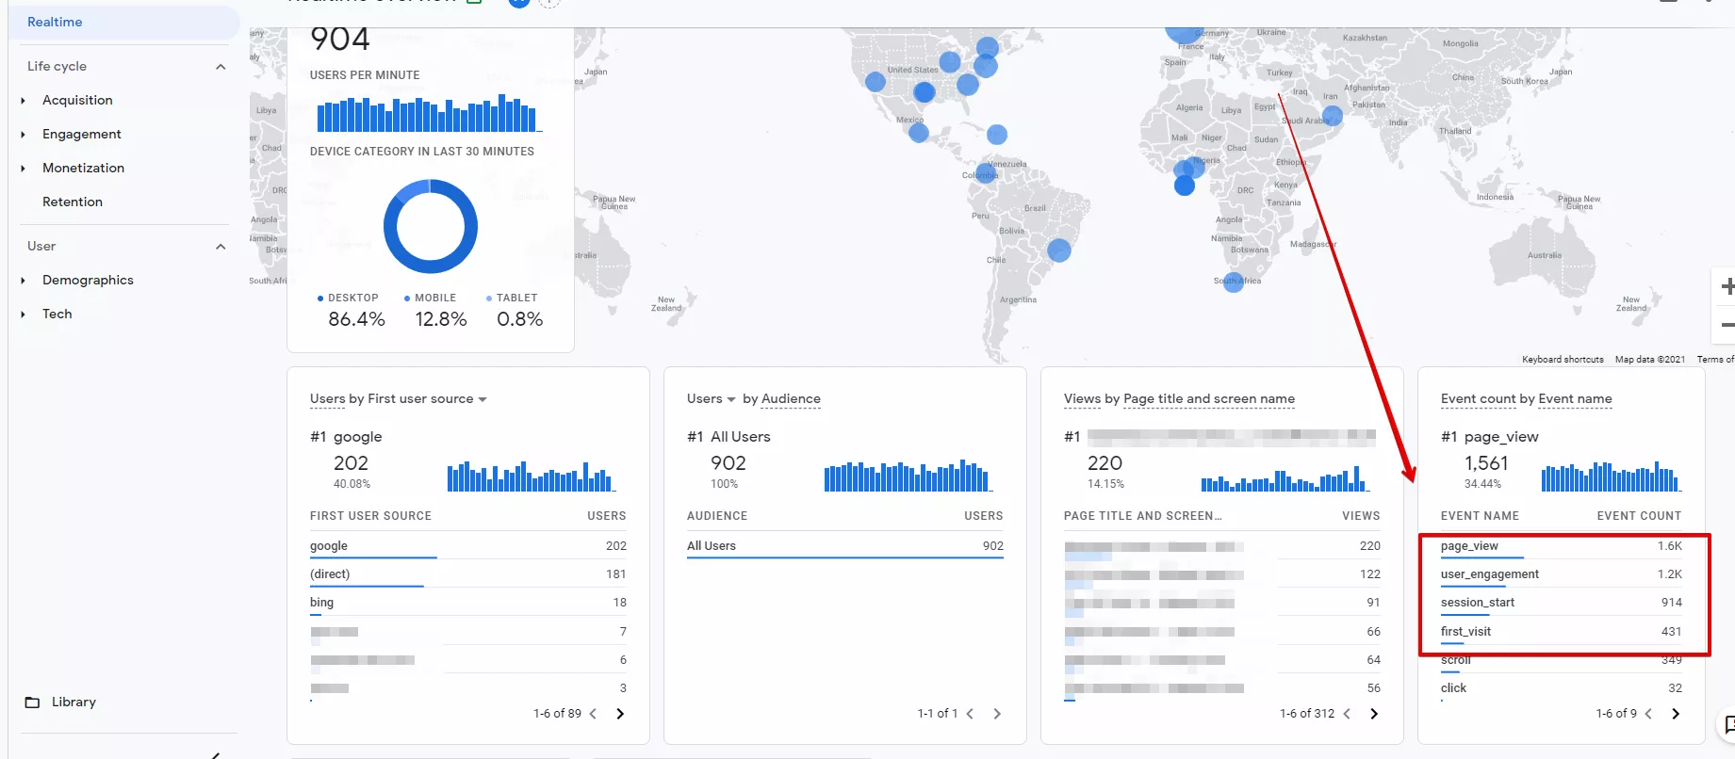The width and height of the screenshot is (1735, 759).
Task: Select the bing source row
Action: coord(468,603)
